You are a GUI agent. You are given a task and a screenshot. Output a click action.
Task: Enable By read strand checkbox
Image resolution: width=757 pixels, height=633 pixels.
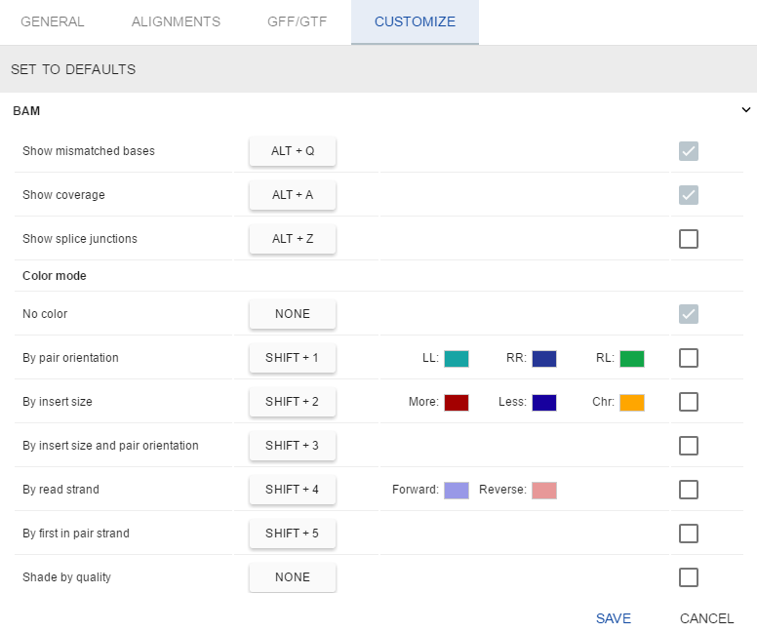(x=689, y=490)
